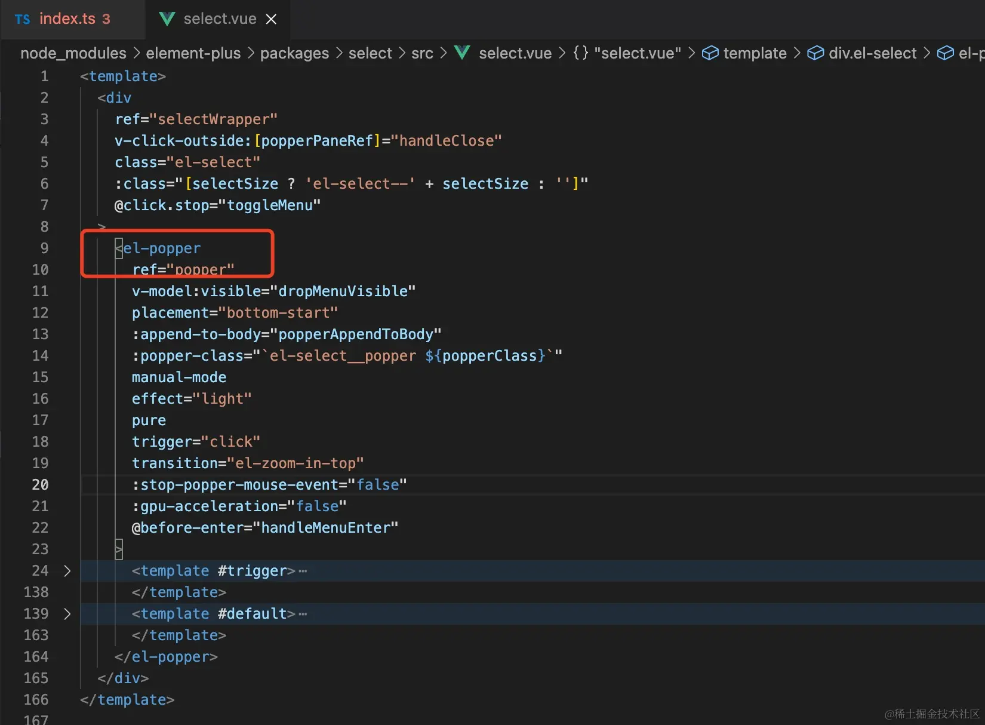Click the :class selectSize expression line
Viewport: 985px width, 725px height.
(x=351, y=184)
